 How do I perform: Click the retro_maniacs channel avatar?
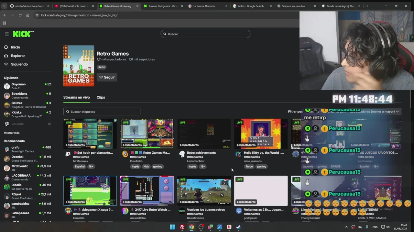pyautogui.click(x=239, y=154)
